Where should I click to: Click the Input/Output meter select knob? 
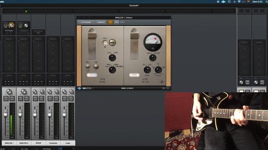pos(152,57)
